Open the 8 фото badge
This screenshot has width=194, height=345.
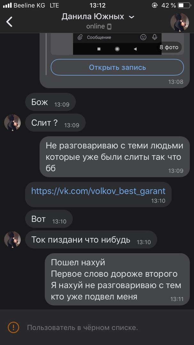point(169,47)
